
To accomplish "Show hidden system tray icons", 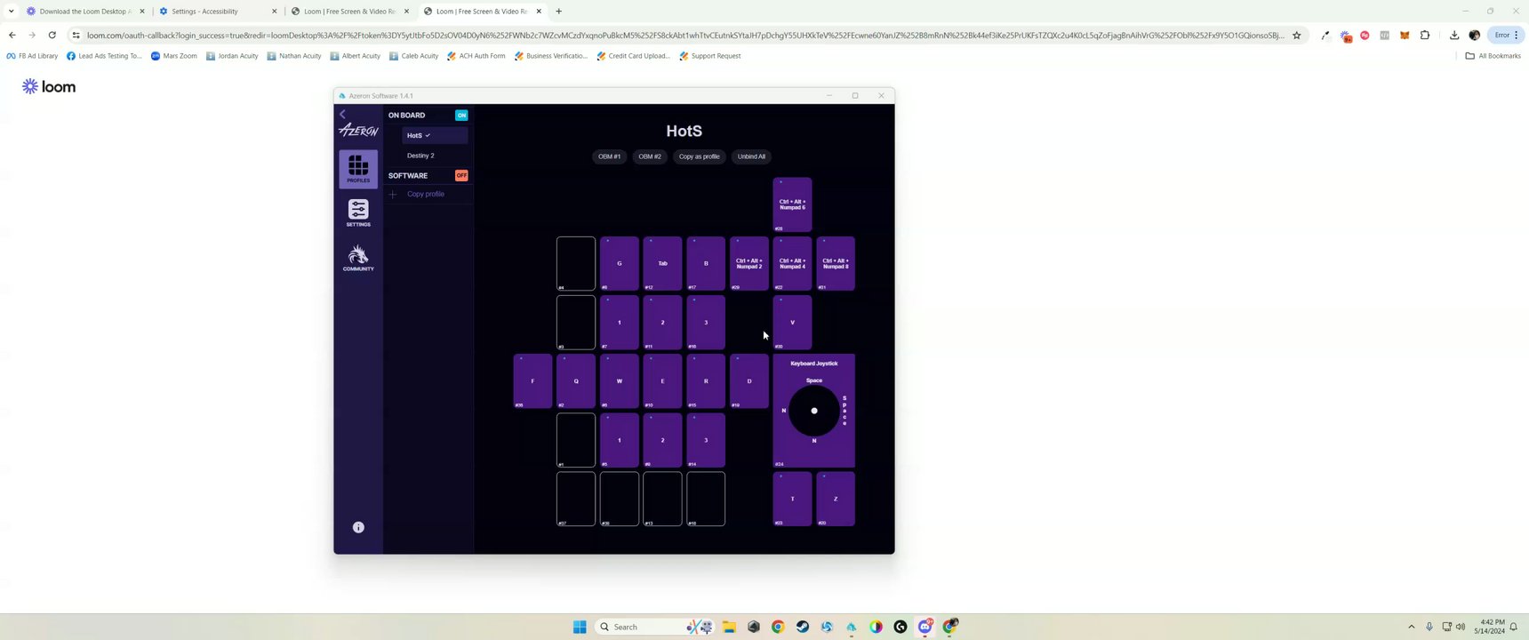I will pos(1411,627).
